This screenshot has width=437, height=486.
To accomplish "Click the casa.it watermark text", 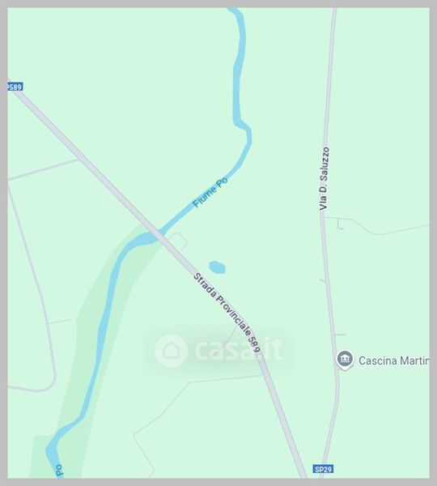I will (x=239, y=350).
